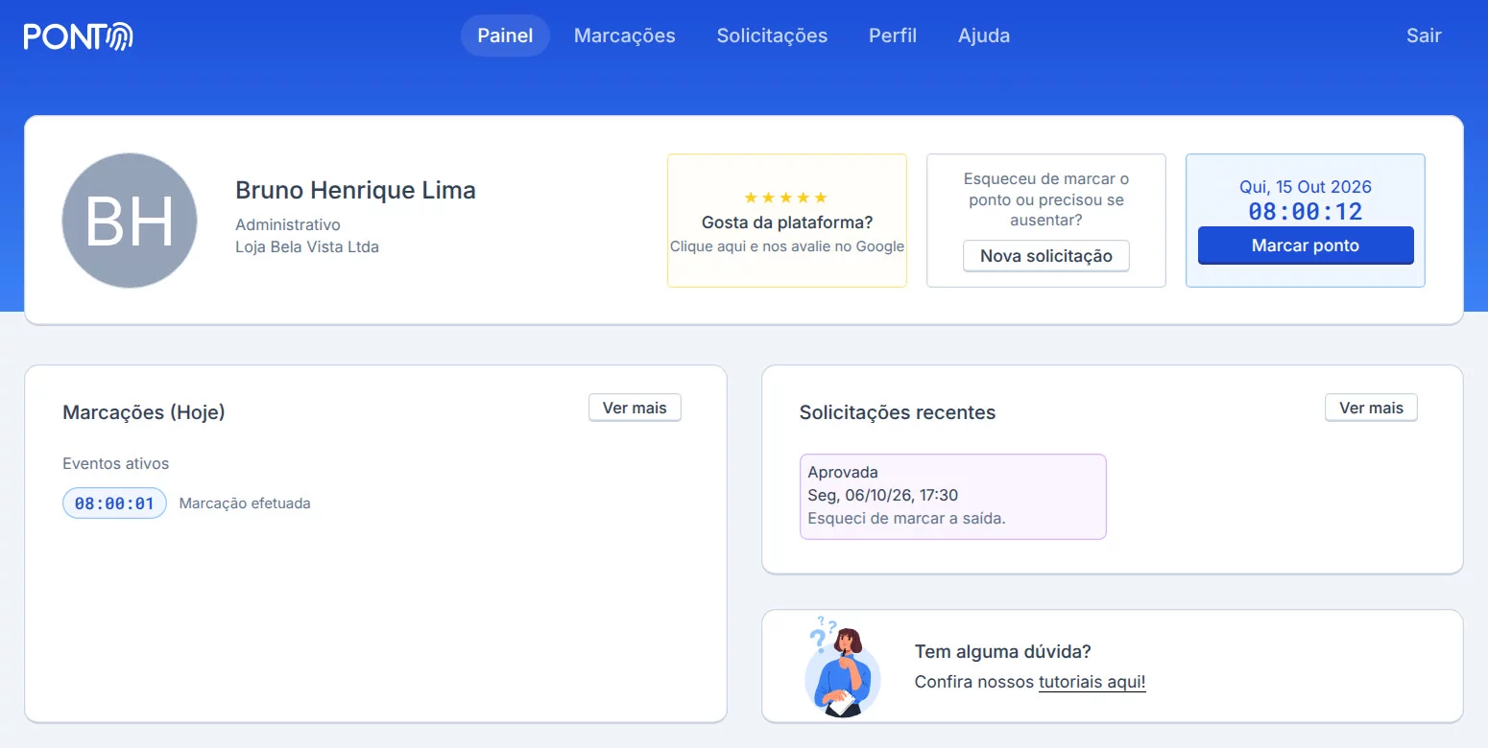
Task: Click the five-star rating icons
Action: [x=786, y=198]
